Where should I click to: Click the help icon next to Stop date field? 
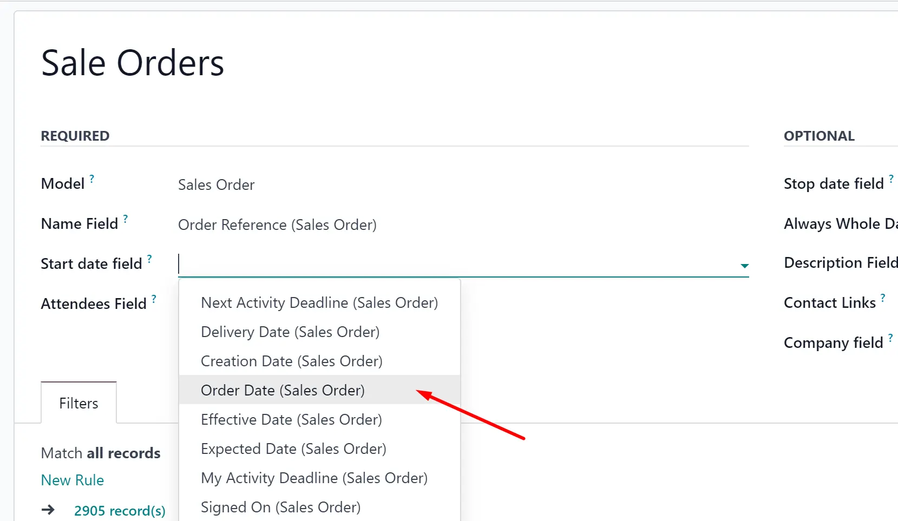891,179
